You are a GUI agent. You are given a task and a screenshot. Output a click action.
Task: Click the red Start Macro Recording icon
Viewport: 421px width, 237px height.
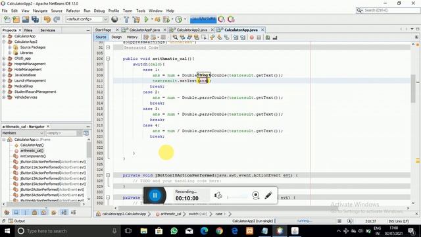coord(251,38)
